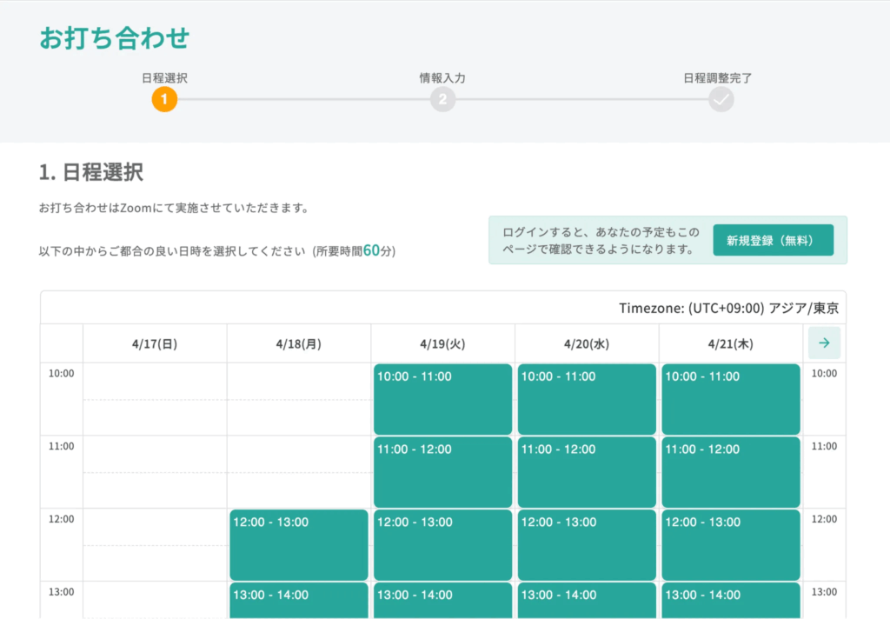The width and height of the screenshot is (890, 619).
Task: Click the next week arrow icon
Action: (x=824, y=343)
